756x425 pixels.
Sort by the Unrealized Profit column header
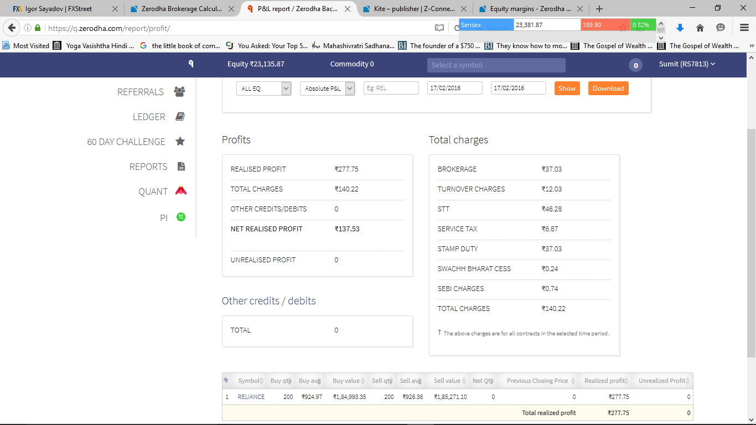(x=664, y=381)
